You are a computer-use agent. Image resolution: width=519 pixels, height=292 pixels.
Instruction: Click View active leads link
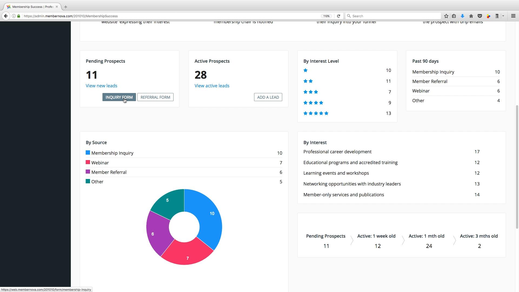point(212,85)
